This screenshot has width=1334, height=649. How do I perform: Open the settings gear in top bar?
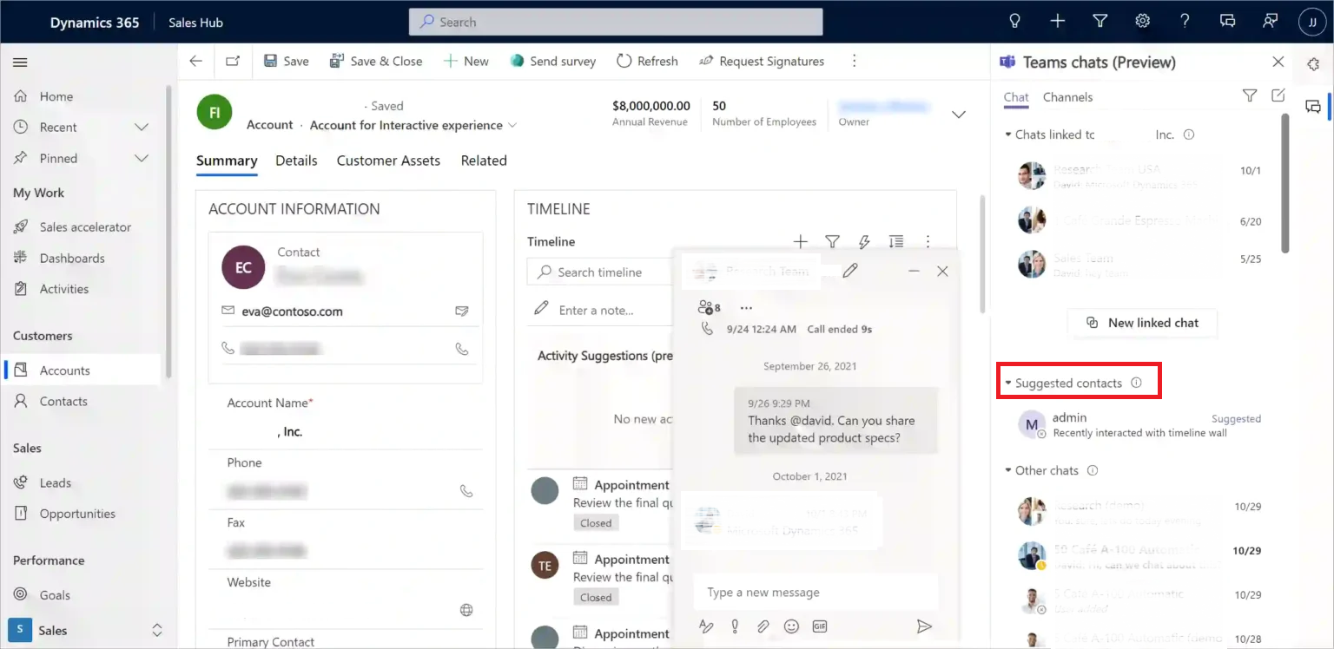(1143, 22)
